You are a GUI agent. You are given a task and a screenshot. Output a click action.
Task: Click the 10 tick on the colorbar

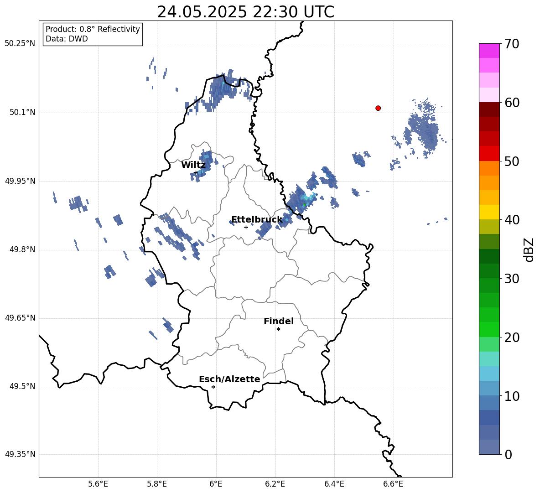pos(512,397)
